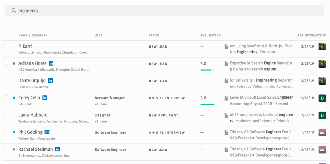Screen dimensions: 330x164
Task: Sort by Last Interaction column header
Action: pos(311,35)
